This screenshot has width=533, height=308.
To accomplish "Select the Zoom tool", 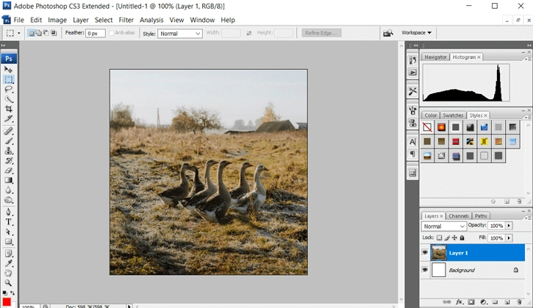I will tap(9, 283).
